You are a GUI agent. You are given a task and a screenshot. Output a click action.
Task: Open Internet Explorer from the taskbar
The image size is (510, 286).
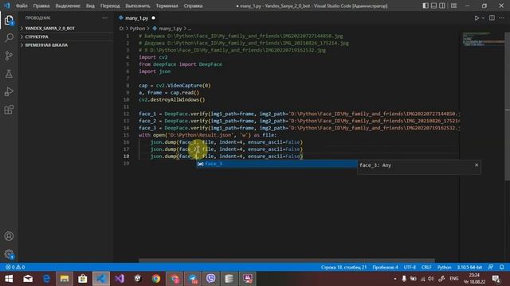[46, 279]
